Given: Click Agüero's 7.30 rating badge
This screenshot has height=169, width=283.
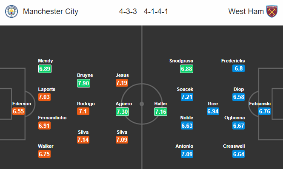Looking at the screenshot, I should pos(122,112).
